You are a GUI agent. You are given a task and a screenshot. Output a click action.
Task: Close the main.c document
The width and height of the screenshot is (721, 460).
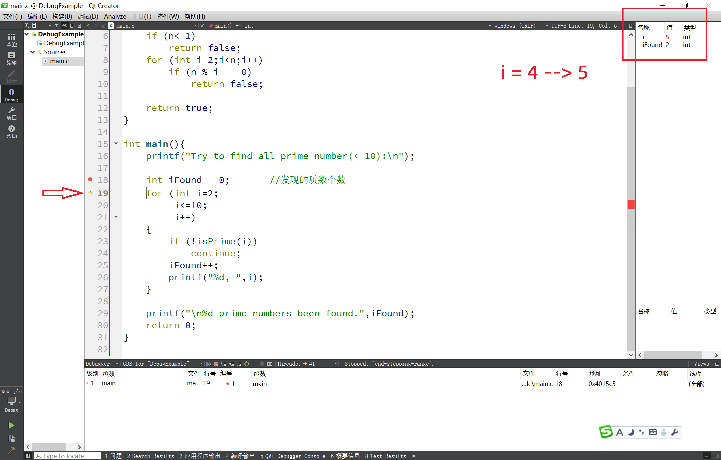tap(202, 26)
